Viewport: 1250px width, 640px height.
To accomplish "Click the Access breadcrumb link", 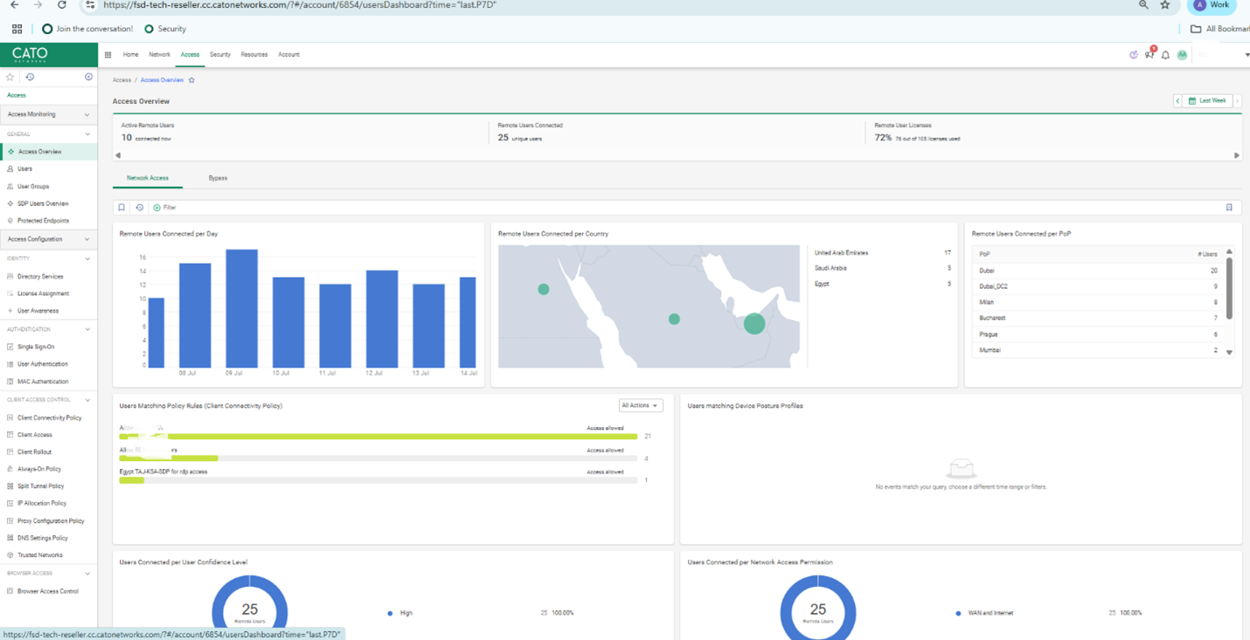I will click(x=122, y=80).
